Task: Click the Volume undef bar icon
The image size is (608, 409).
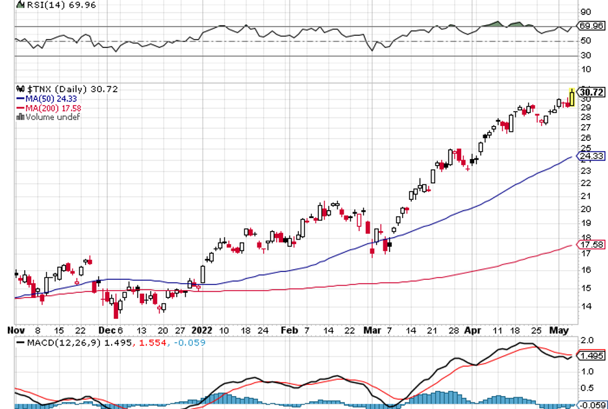Action: click(x=19, y=117)
